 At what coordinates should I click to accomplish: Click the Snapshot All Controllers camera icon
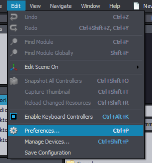pyautogui.click(x=14, y=81)
